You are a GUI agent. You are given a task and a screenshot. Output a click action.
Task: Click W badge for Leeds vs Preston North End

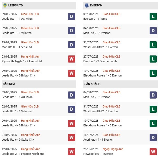click(x=72, y=151)
